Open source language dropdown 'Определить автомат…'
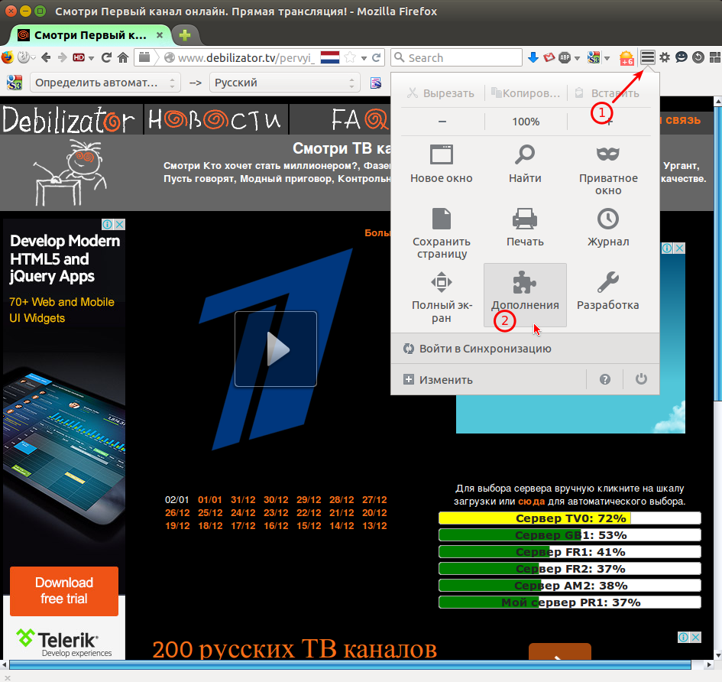The height and width of the screenshot is (682, 722). (105, 83)
